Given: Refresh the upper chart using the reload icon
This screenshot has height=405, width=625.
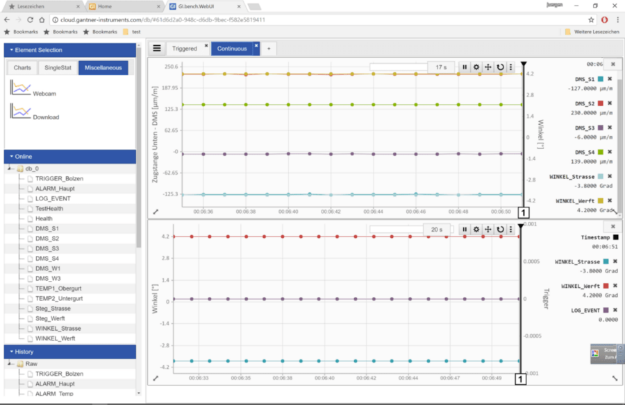Looking at the screenshot, I should tap(500, 67).
